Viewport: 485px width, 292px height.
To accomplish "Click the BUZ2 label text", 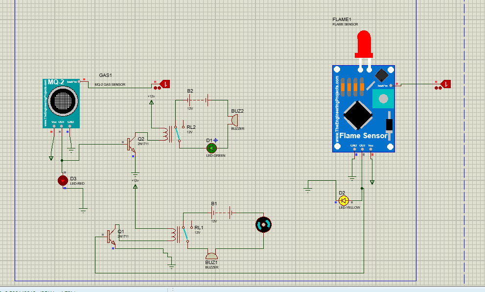I will coord(237,111).
